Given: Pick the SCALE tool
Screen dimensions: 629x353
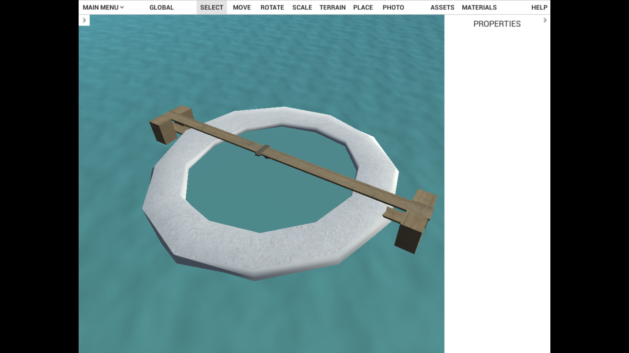Looking at the screenshot, I should pyautogui.click(x=302, y=7).
